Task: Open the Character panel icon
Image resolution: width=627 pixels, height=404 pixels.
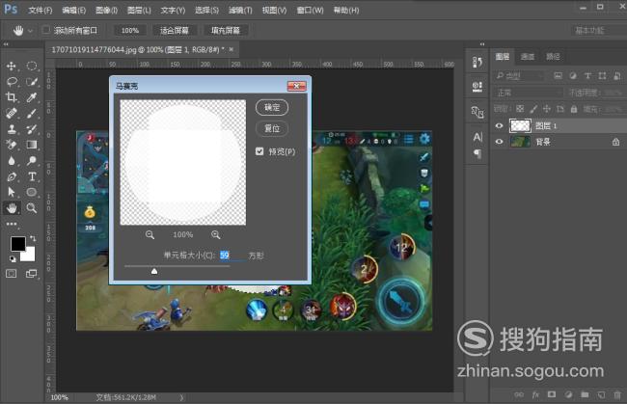Action: (x=477, y=137)
